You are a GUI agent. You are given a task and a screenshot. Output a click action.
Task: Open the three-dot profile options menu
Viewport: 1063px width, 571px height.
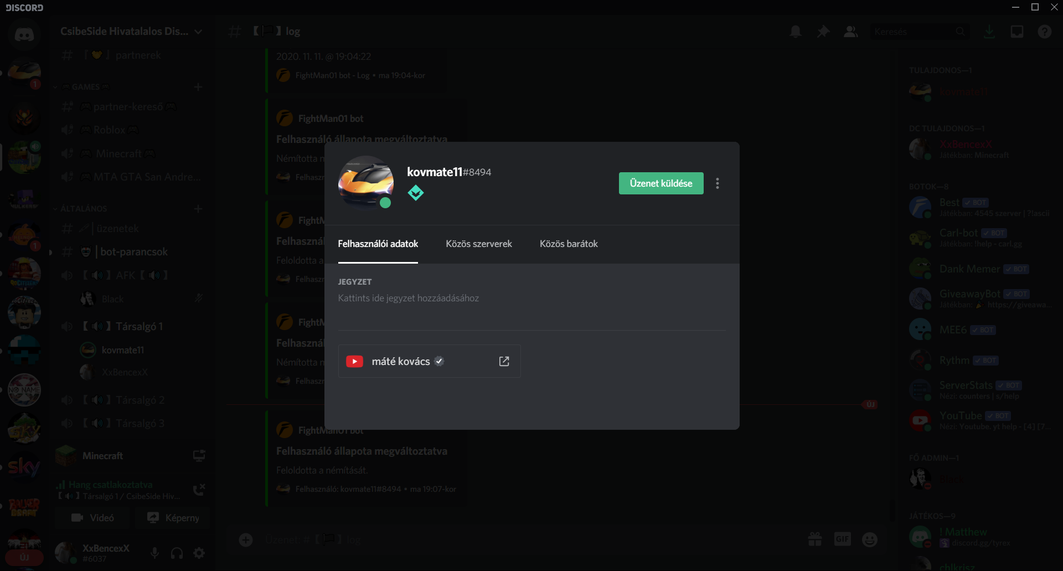pos(718,183)
